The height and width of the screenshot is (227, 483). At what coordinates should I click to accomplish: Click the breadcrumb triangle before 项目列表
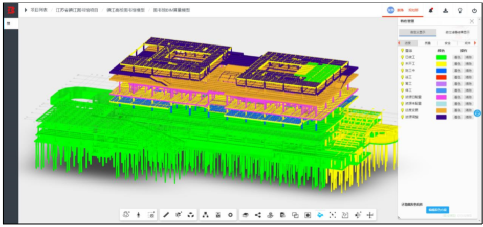(26, 10)
